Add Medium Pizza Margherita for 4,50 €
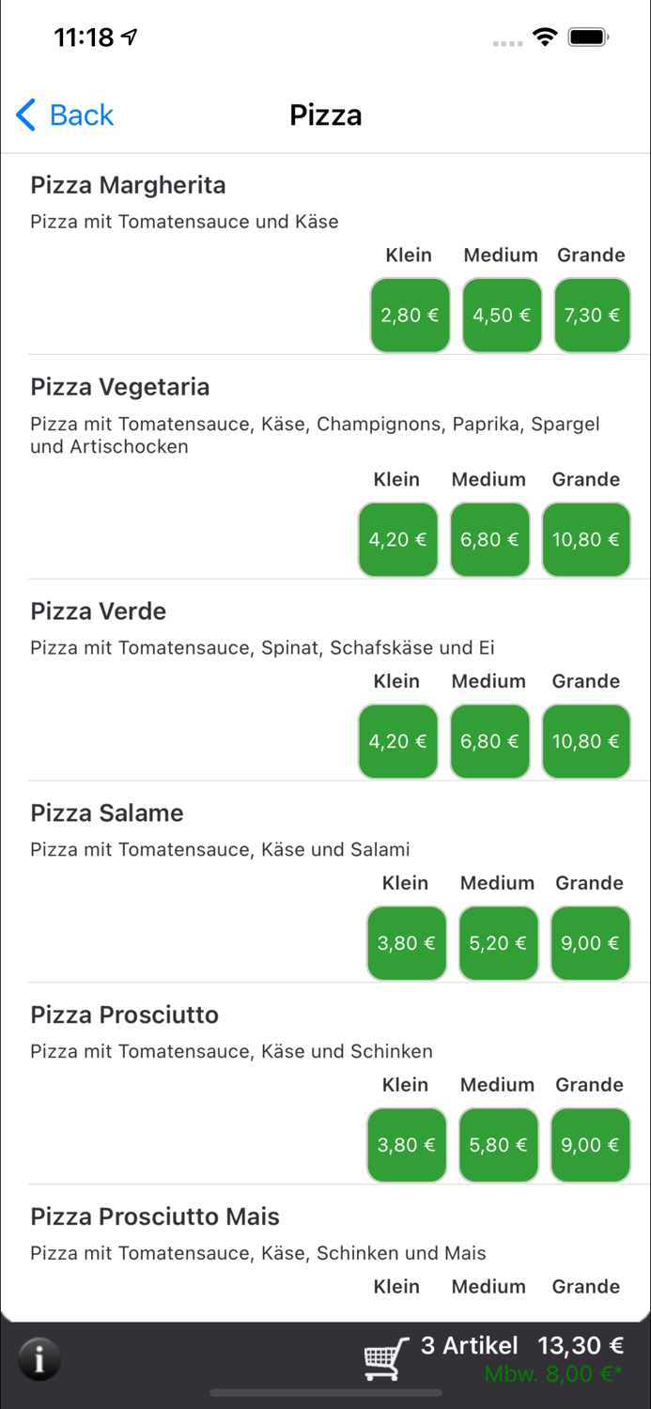The height and width of the screenshot is (1409, 651). click(502, 316)
